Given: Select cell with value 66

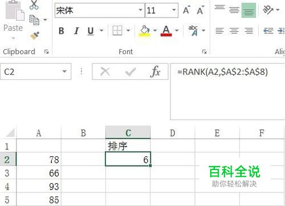Looking at the screenshot, I should (39, 173).
